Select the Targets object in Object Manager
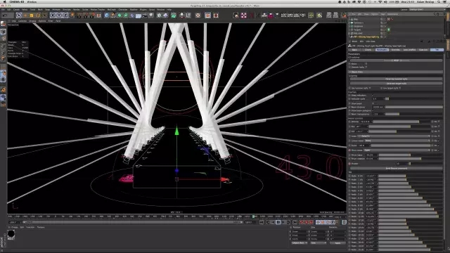Viewport: 450px width, 253px height. [357, 30]
